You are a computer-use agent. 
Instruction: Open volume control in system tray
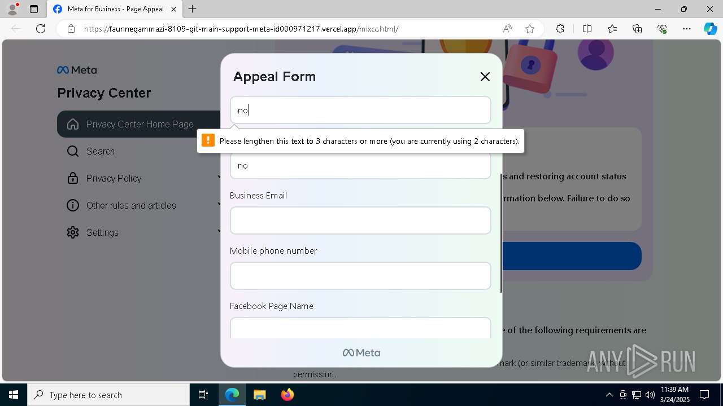pyautogui.click(x=650, y=395)
